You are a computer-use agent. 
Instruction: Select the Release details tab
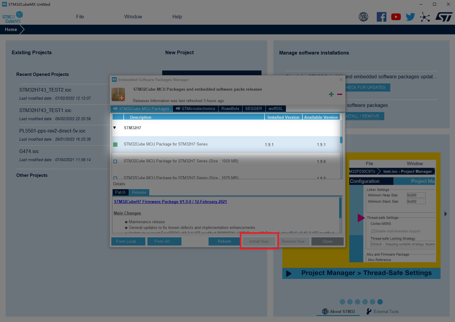139,192
